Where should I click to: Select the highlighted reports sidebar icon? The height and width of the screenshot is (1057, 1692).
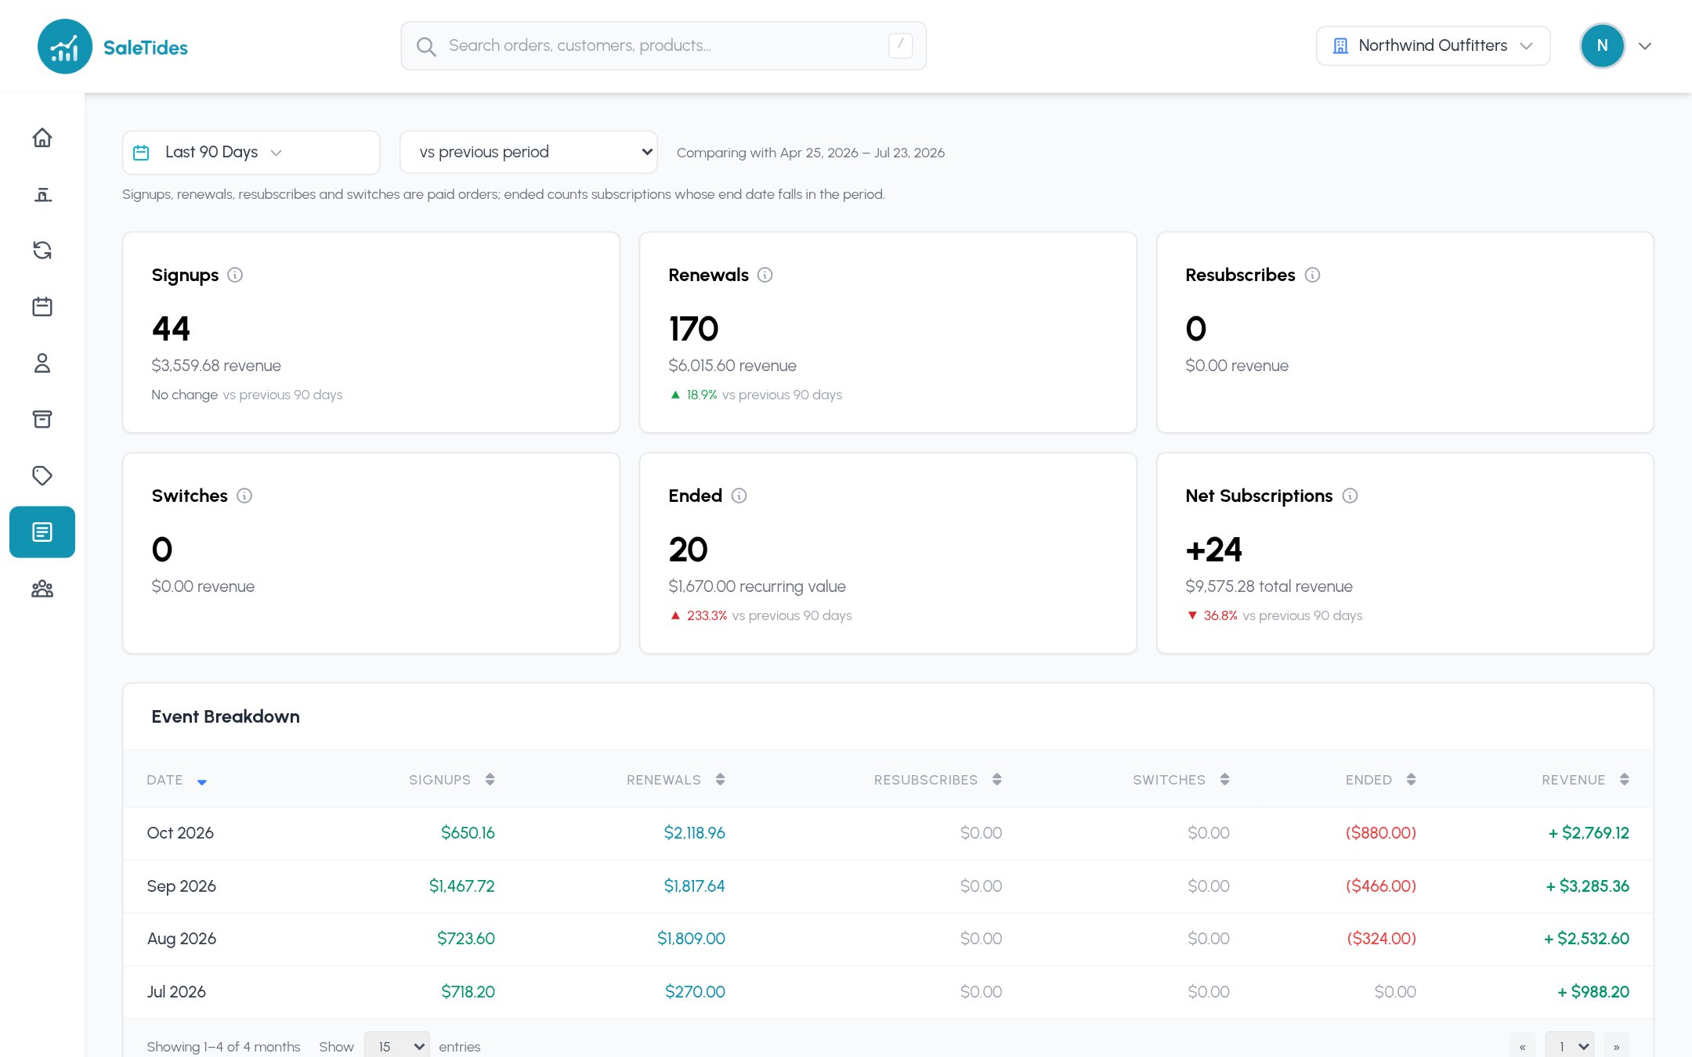point(42,532)
